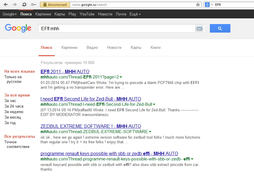Click snippet text 'EDIT BY MODERATOR mariusmilanezu'
Image resolution: width=254 pixels, height=177 pixels.
[74, 115]
